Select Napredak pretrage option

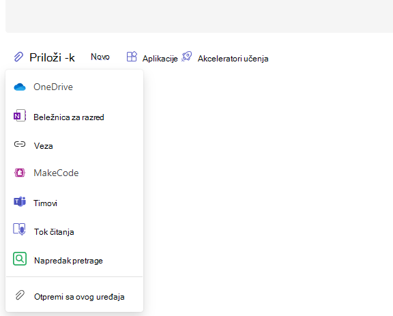pyautogui.click(x=74, y=260)
